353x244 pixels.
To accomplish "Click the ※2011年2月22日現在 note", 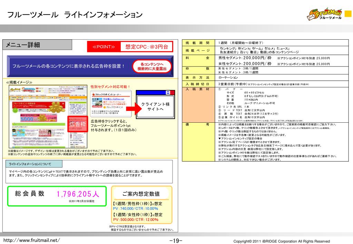I will point(81,201).
